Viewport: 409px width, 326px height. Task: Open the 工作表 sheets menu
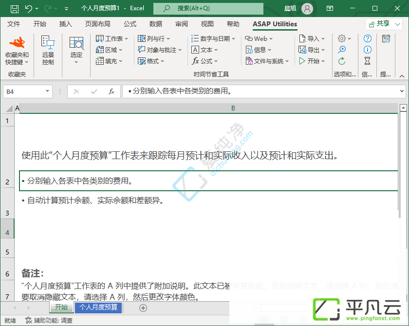click(112, 38)
